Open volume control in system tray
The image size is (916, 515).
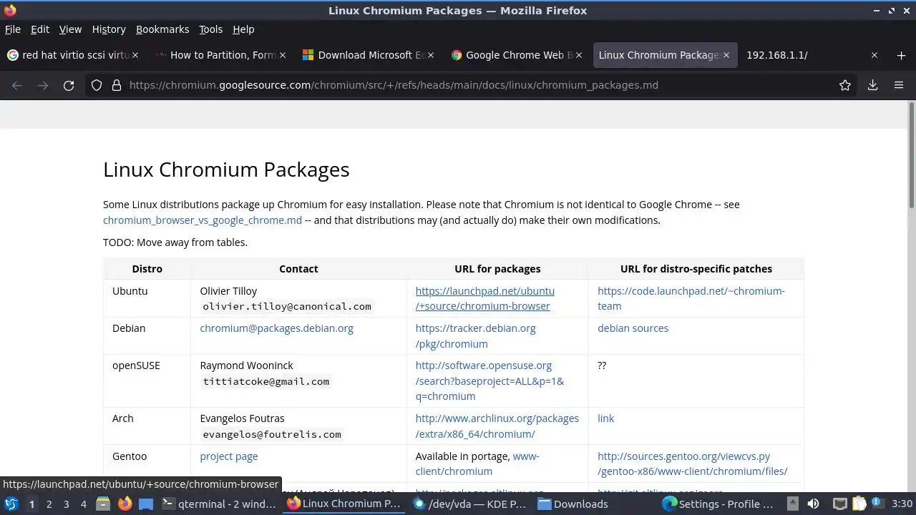tap(814, 504)
